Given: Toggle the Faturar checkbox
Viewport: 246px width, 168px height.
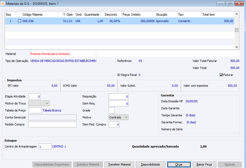Looking at the screenshot, I should tap(221, 75).
